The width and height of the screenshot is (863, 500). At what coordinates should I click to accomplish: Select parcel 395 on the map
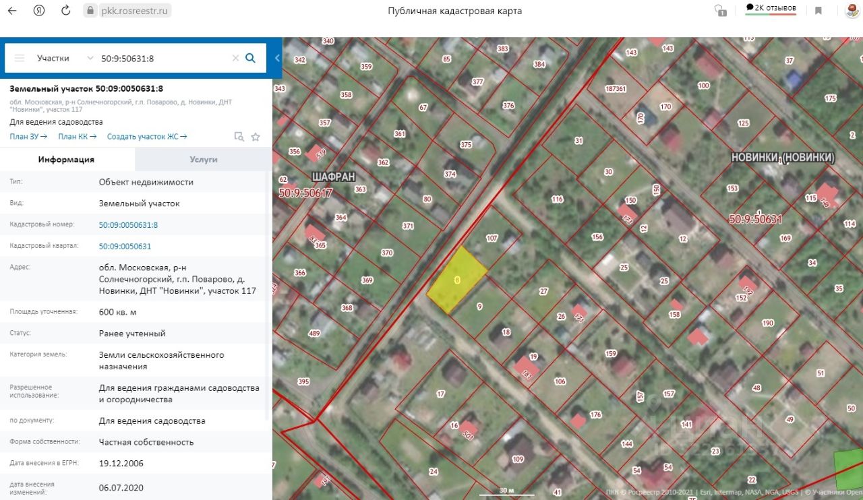point(303,381)
